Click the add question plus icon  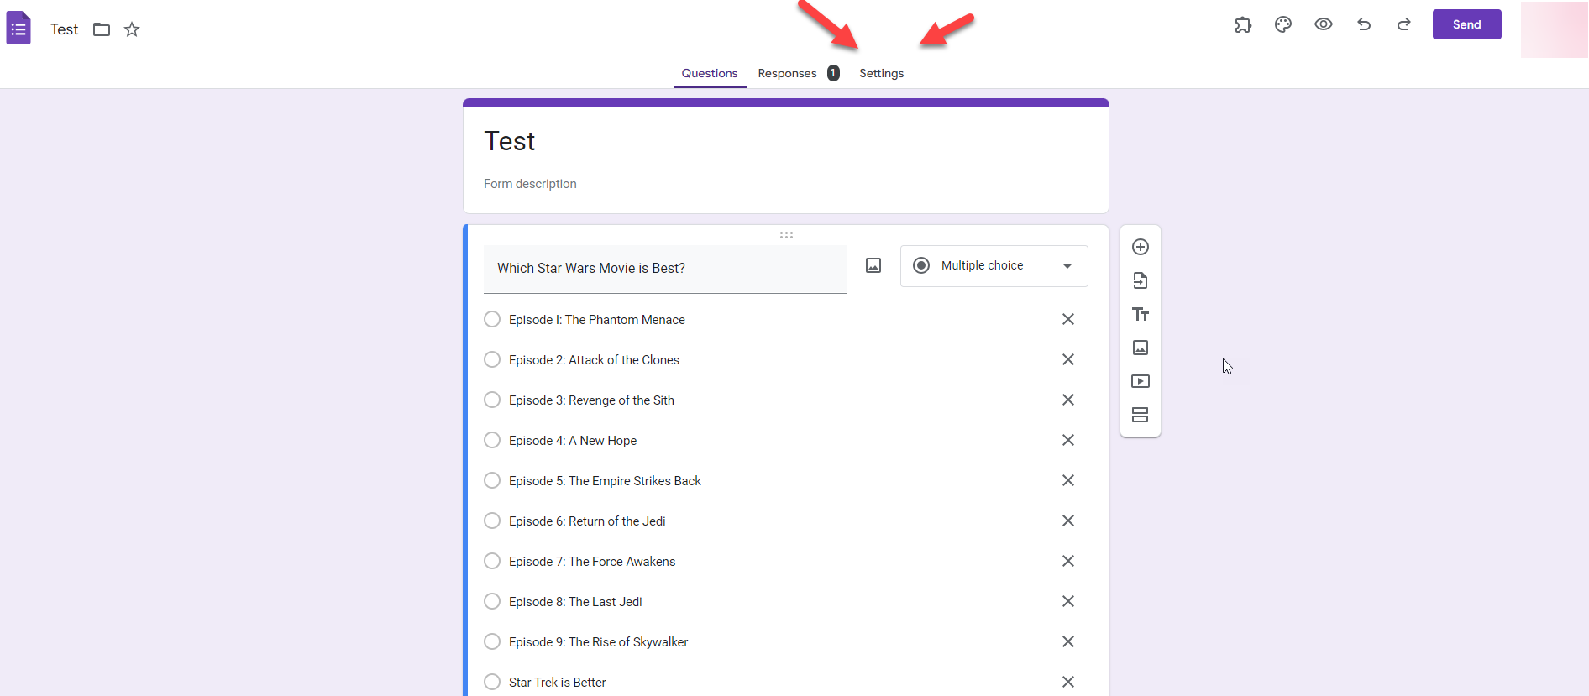tap(1140, 247)
